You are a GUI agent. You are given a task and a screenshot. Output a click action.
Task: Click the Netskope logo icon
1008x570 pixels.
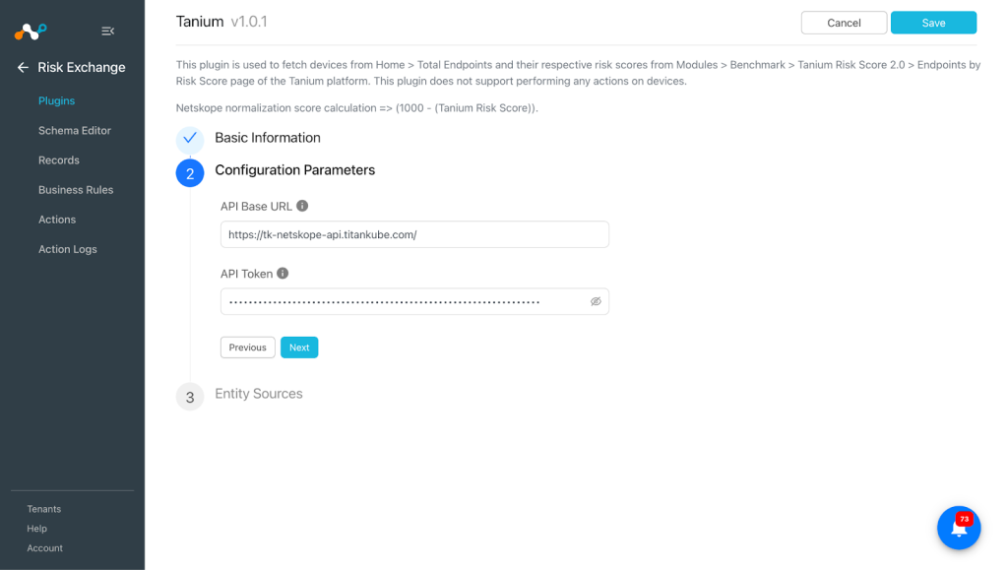coord(31,31)
